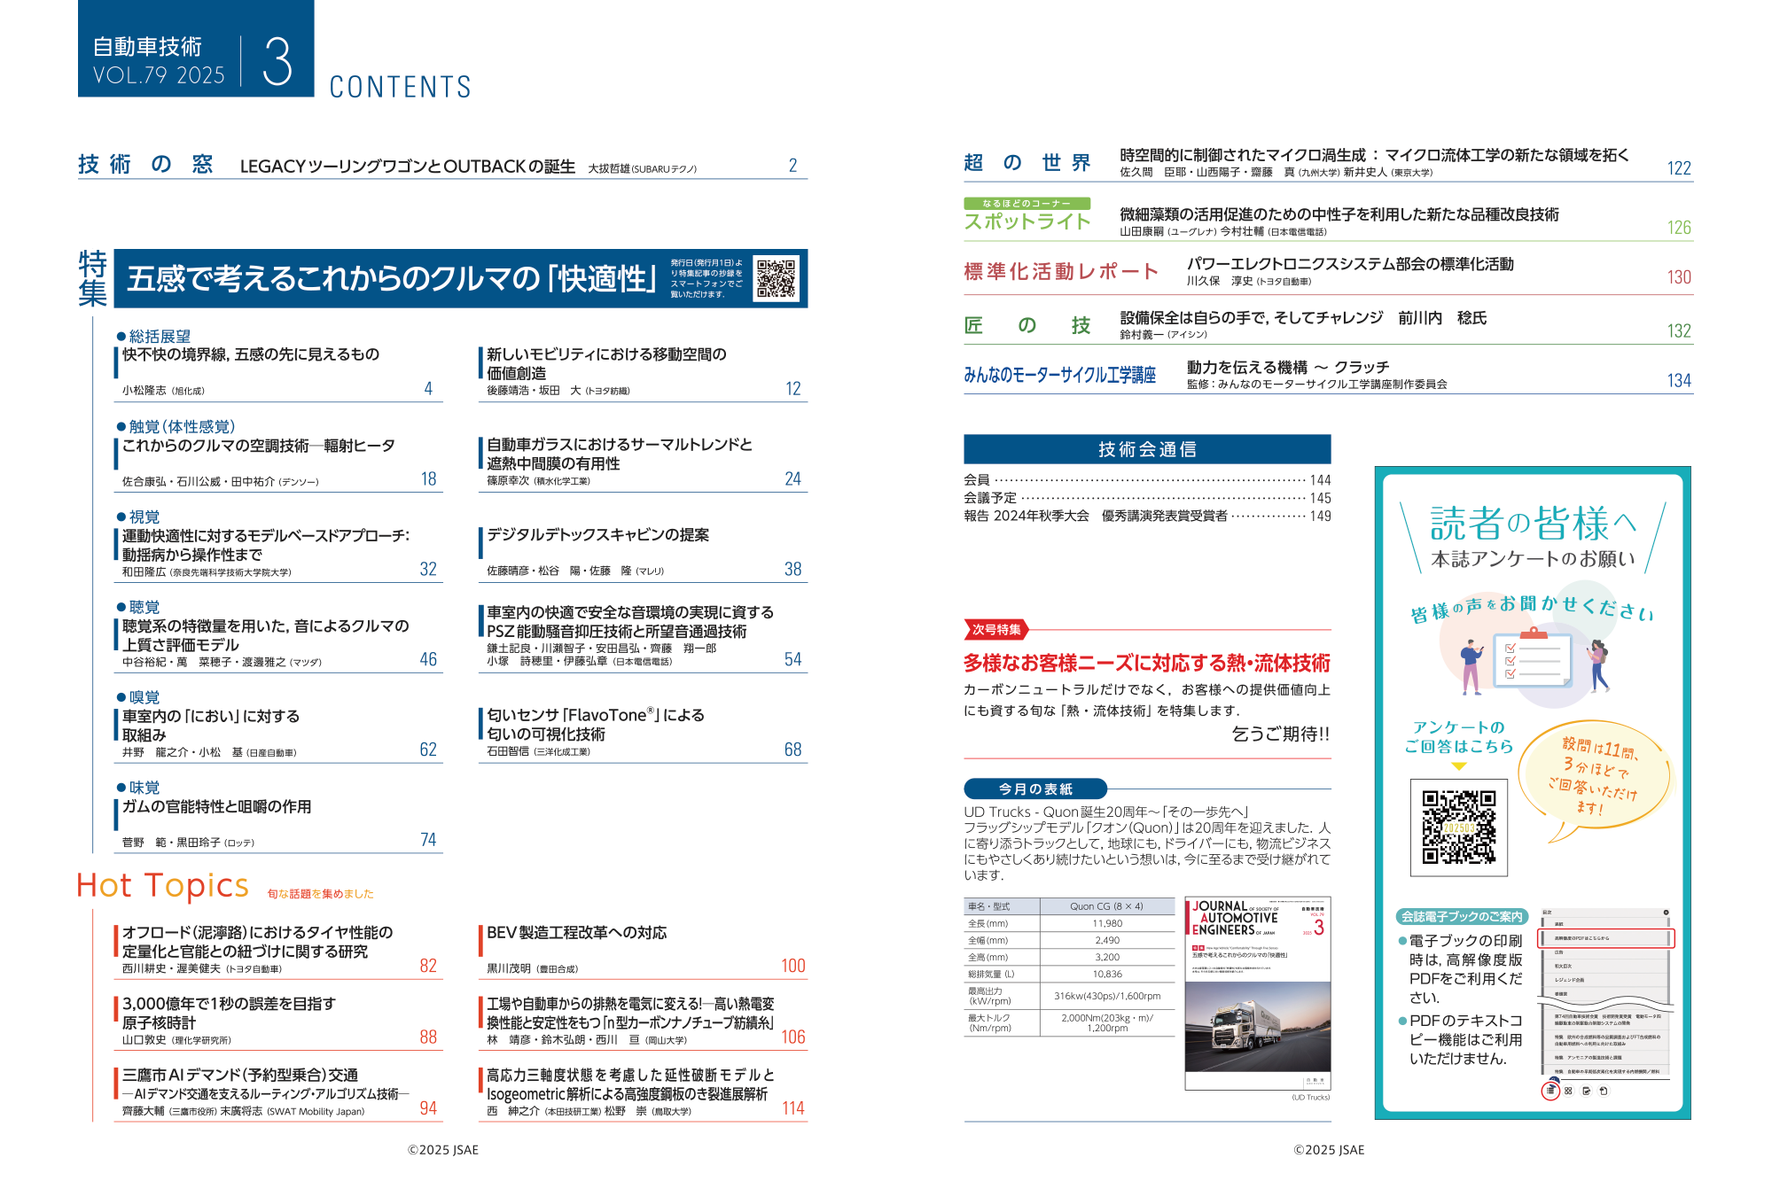Click the 技術会通信 section header
The image size is (1772, 1181).
click(1146, 449)
